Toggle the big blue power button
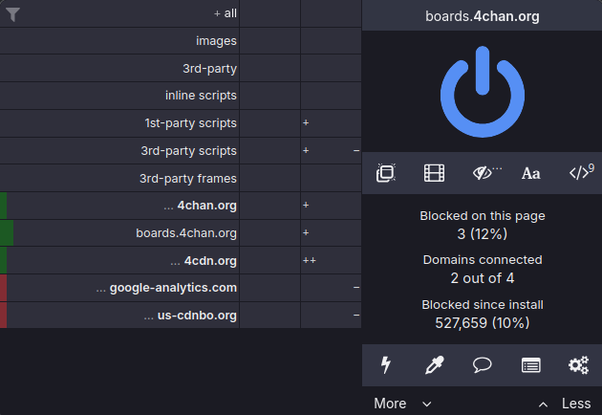This screenshot has width=602, height=415. click(x=483, y=92)
